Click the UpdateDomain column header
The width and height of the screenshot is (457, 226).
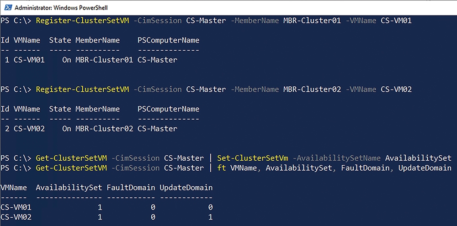point(186,188)
